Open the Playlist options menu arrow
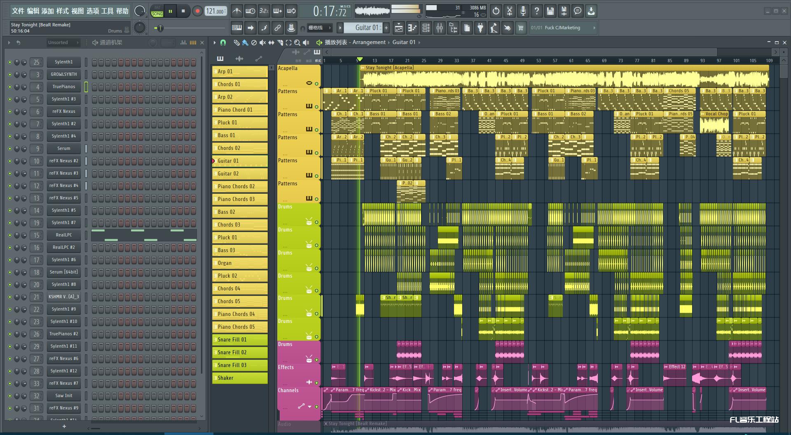791x435 pixels. pos(214,42)
